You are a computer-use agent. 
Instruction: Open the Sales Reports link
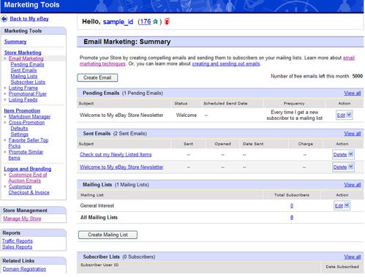pyautogui.click(x=17, y=247)
